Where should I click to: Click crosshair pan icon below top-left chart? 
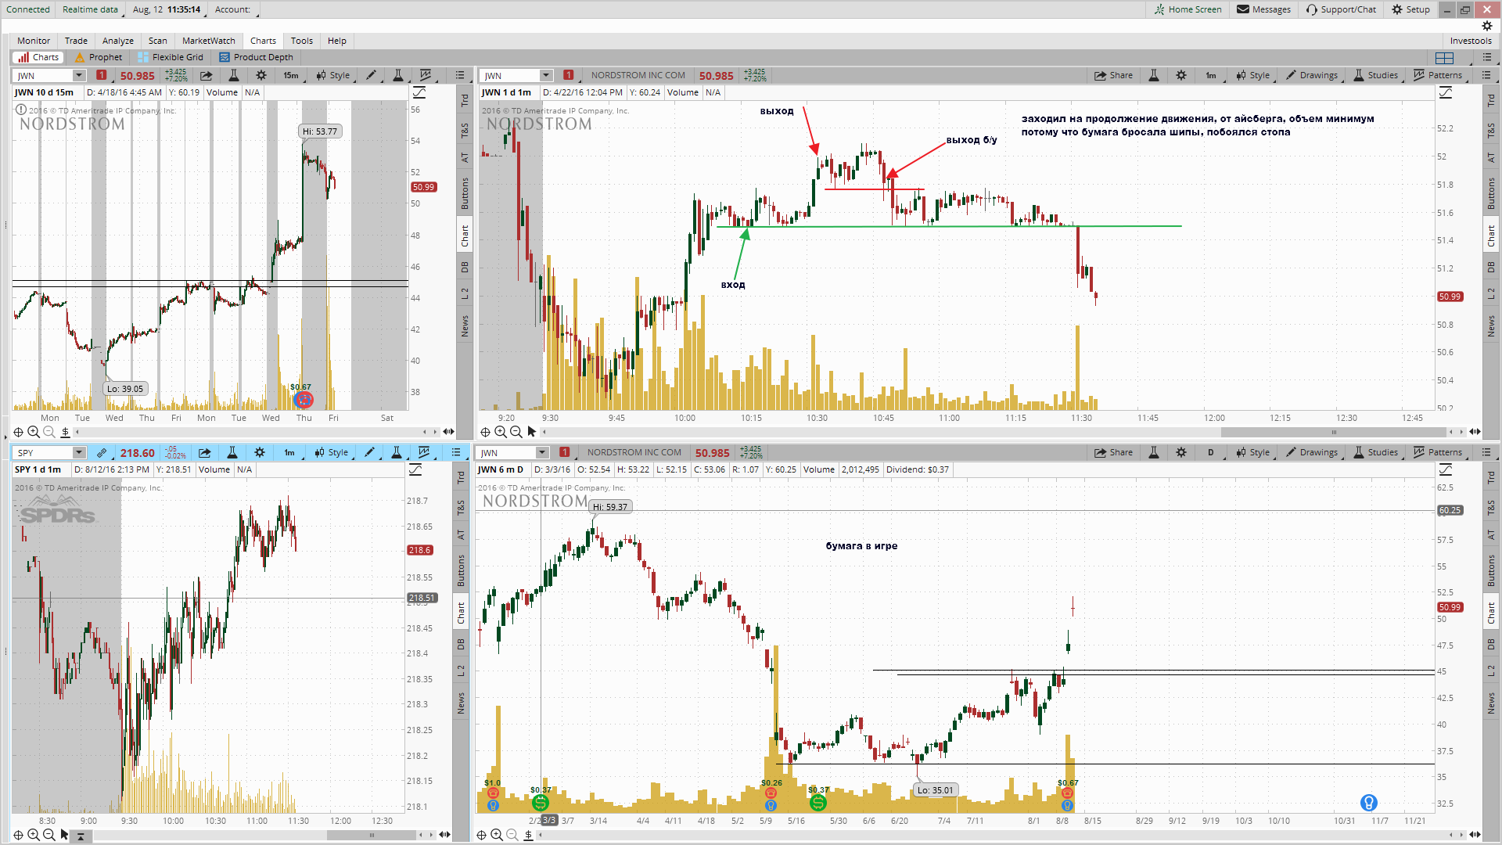tap(18, 432)
